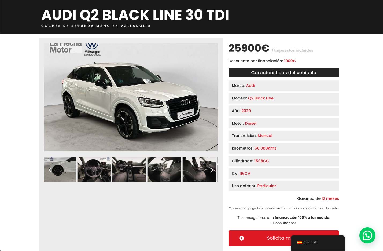The height and width of the screenshot is (251, 383).
Task: Select the rear seats thumbnail
Action: click(x=199, y=169)
